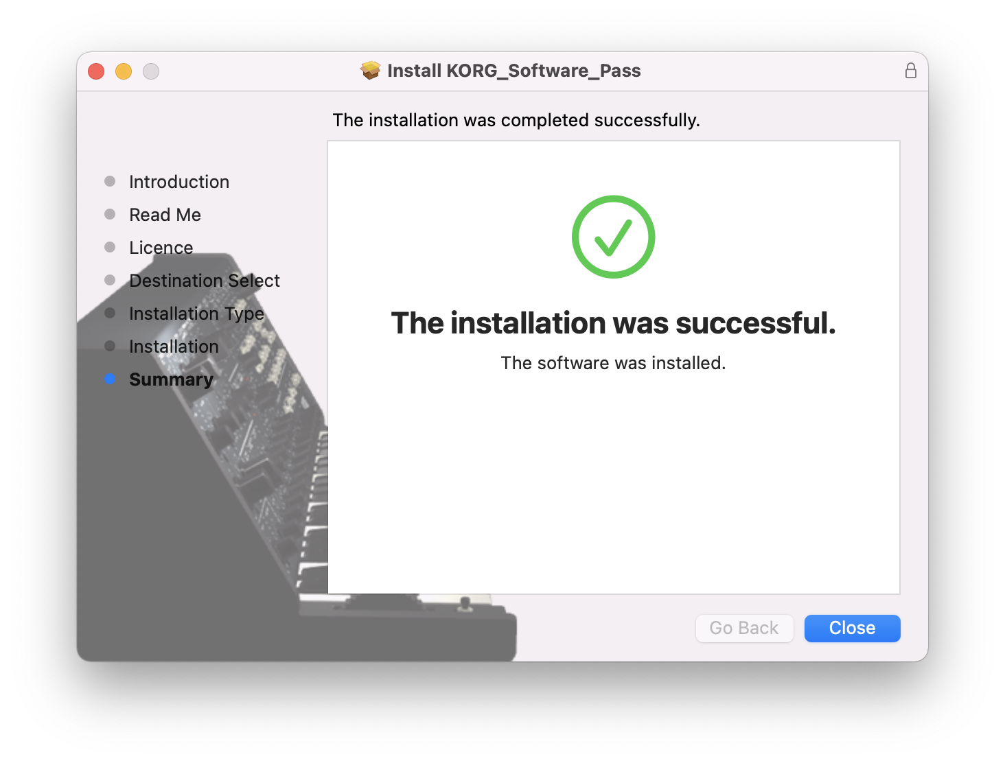
Task: Select the Installation Type step
Action: tap(196, 314)
